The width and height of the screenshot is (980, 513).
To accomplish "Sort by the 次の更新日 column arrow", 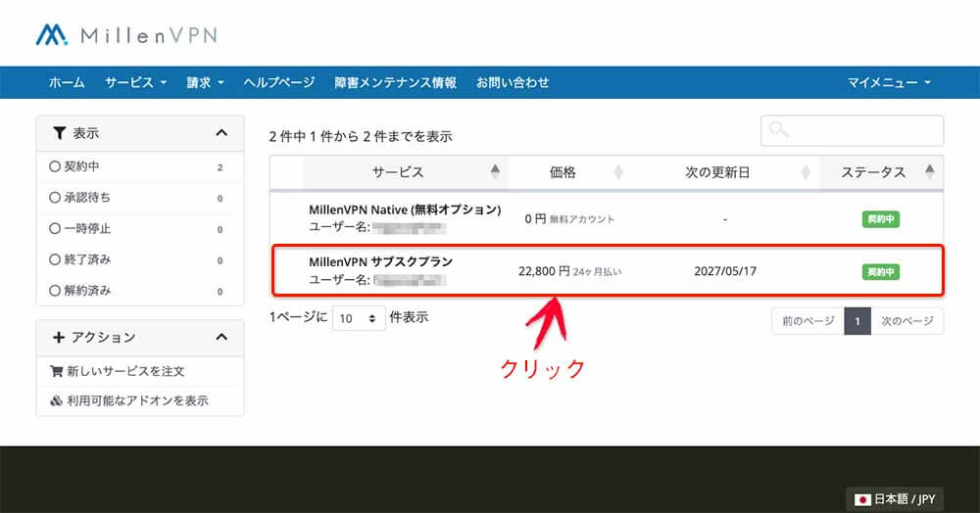I will [805, 171].
